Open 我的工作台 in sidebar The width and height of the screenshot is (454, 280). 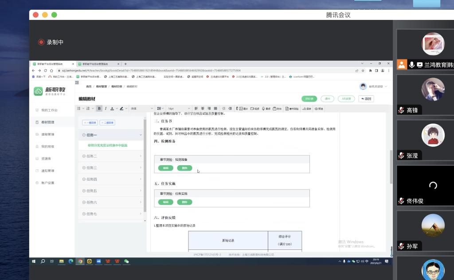pos(49,110)
